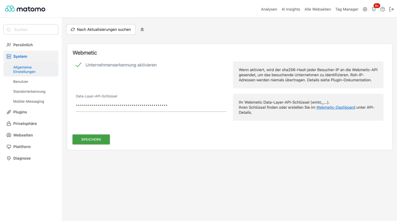397x221 pixels.
Task: Open AI Insights in top navigation
Action: point(291,9)
